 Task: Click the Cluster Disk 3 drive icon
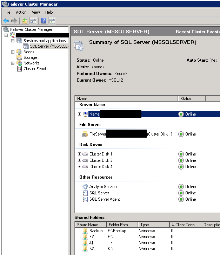pyautogui.click(x=85, y=160)
